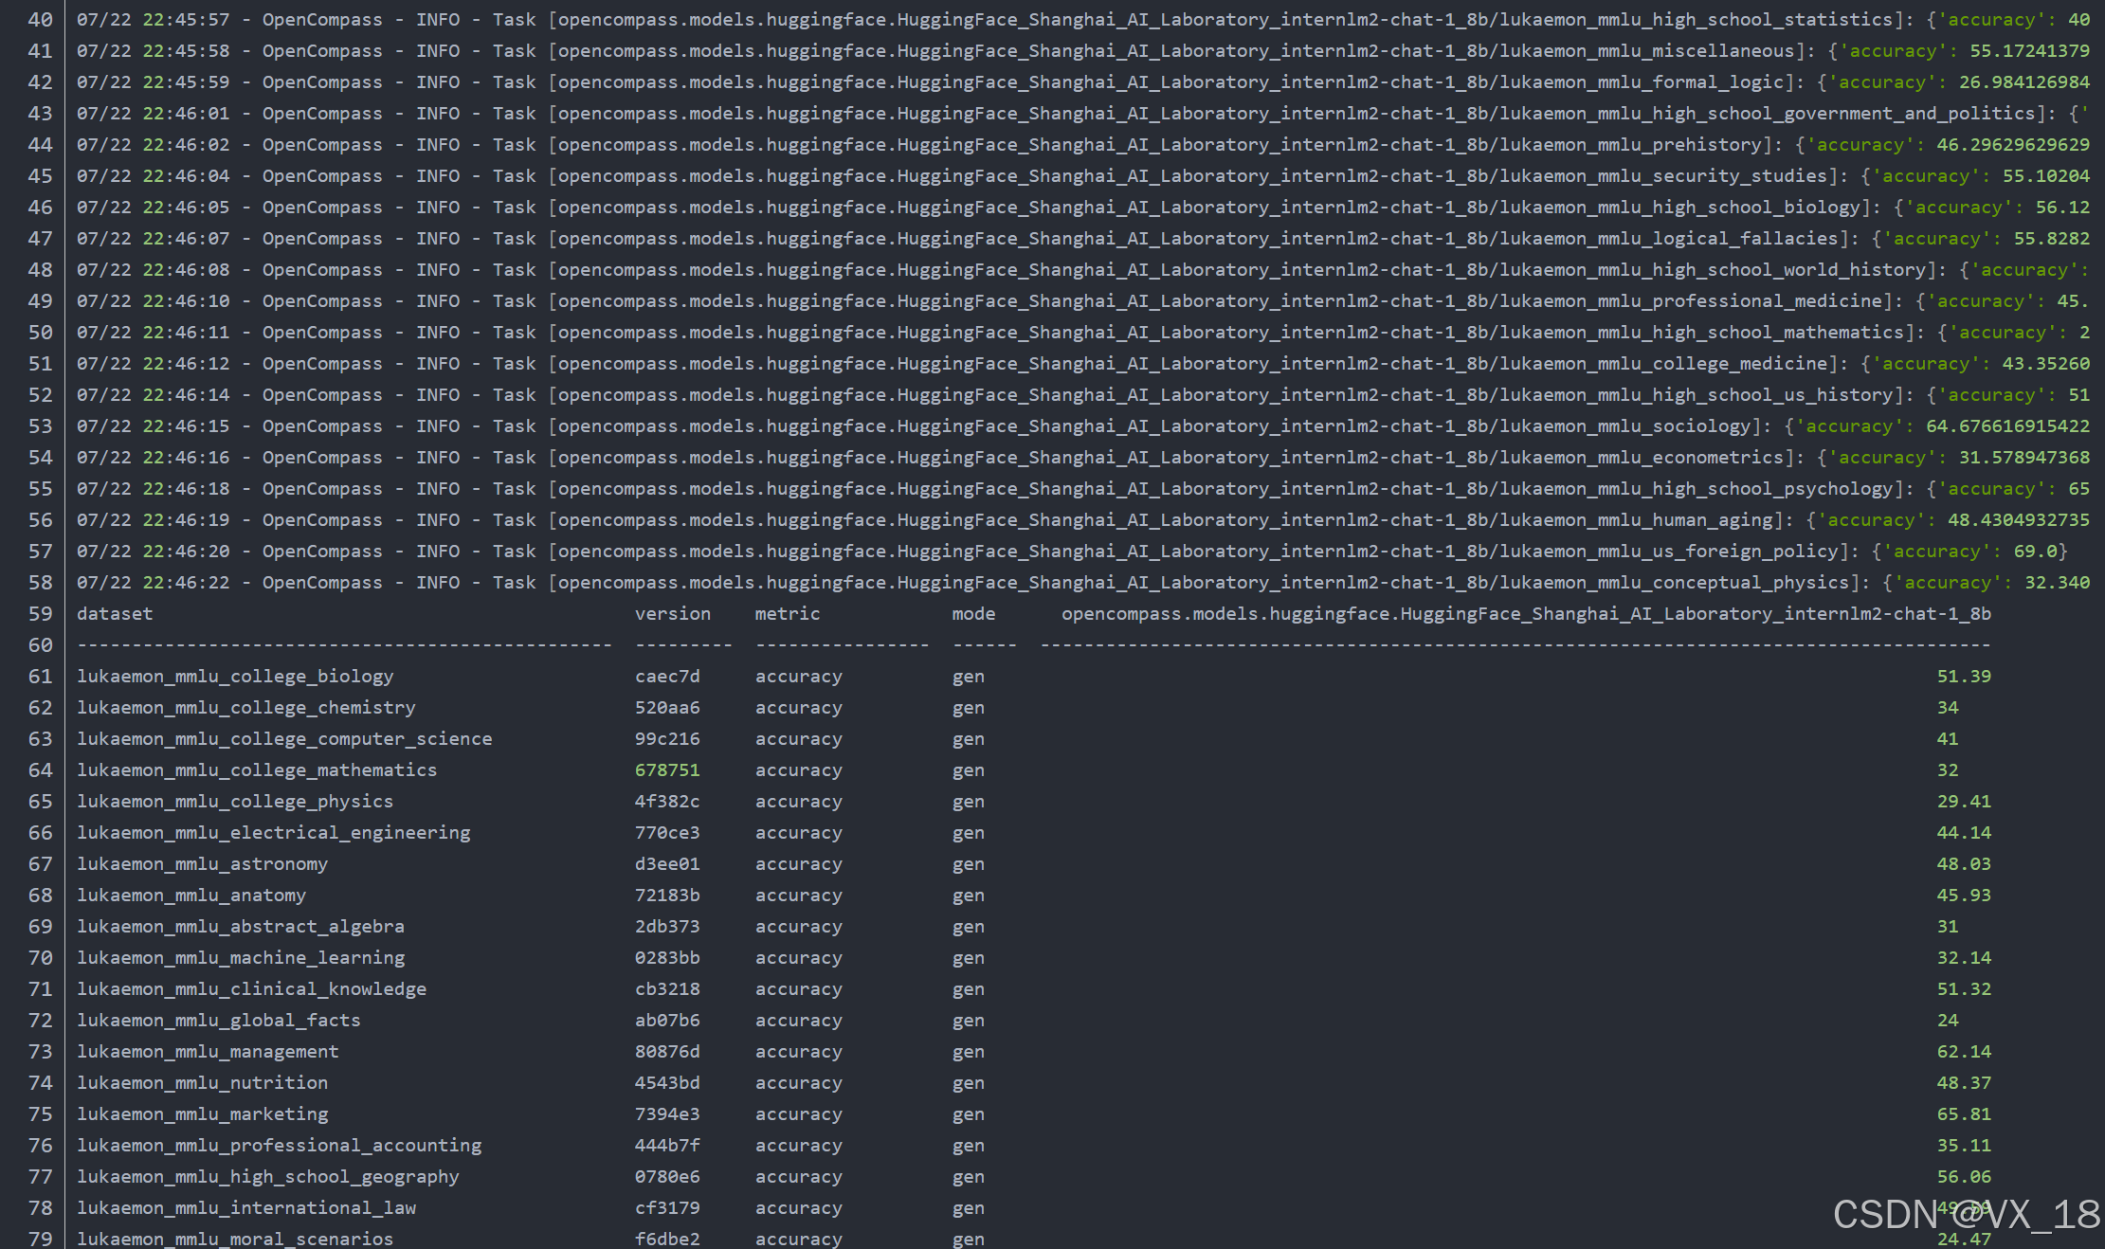Click the 'dataset' column header text

(x=115, y=614)
